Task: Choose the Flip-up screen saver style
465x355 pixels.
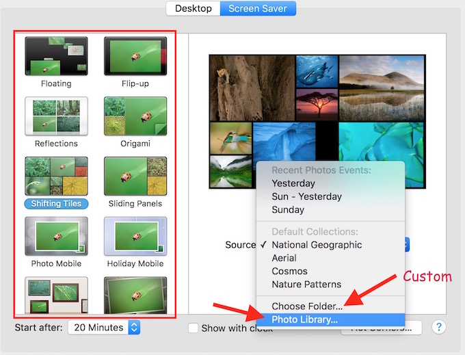Action: 135,56
